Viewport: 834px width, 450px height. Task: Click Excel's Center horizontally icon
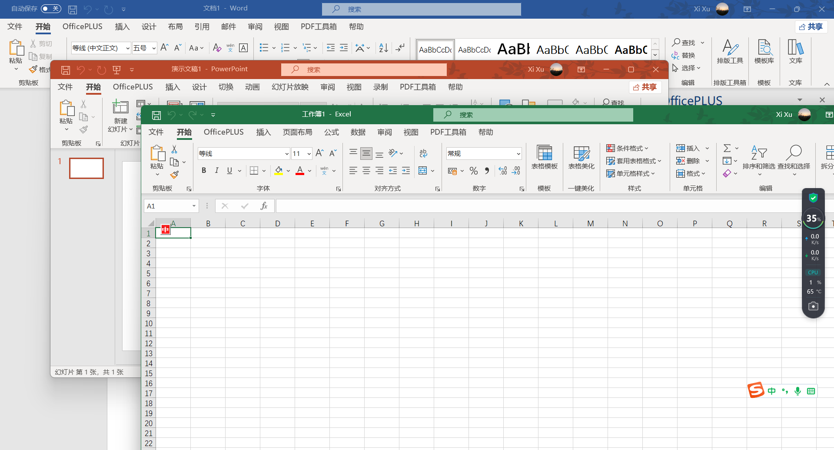coord(366,171)
